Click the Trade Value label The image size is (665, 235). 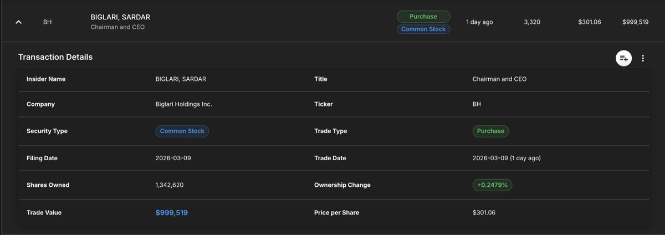point(44,213)
